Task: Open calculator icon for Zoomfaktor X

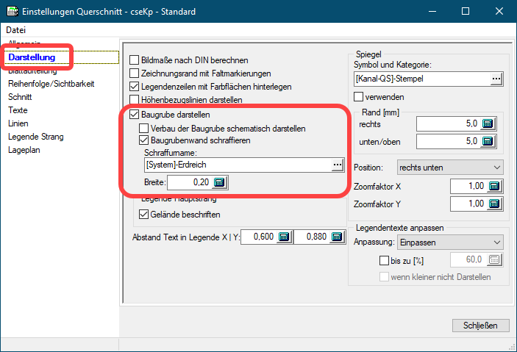Action: point(494,186)
